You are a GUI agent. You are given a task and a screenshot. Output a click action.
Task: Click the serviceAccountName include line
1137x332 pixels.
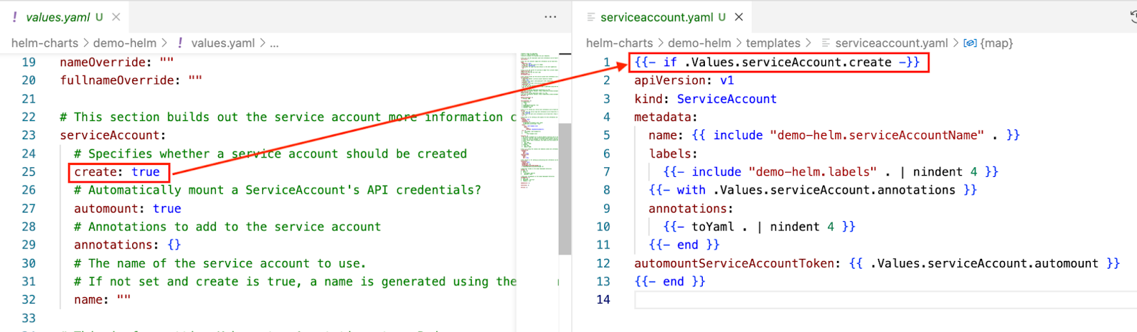[x=834, y=136]
